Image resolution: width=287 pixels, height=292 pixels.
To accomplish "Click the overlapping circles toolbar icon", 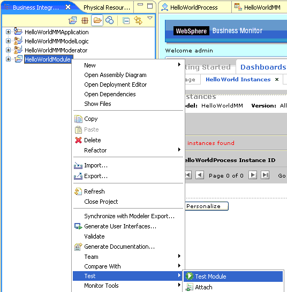I will pos(109,20).
